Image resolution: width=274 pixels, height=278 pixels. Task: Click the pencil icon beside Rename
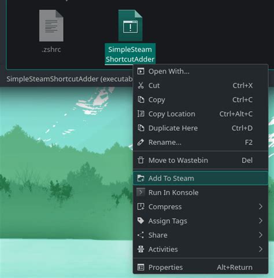pyautogui.click(x=140, y=142)
